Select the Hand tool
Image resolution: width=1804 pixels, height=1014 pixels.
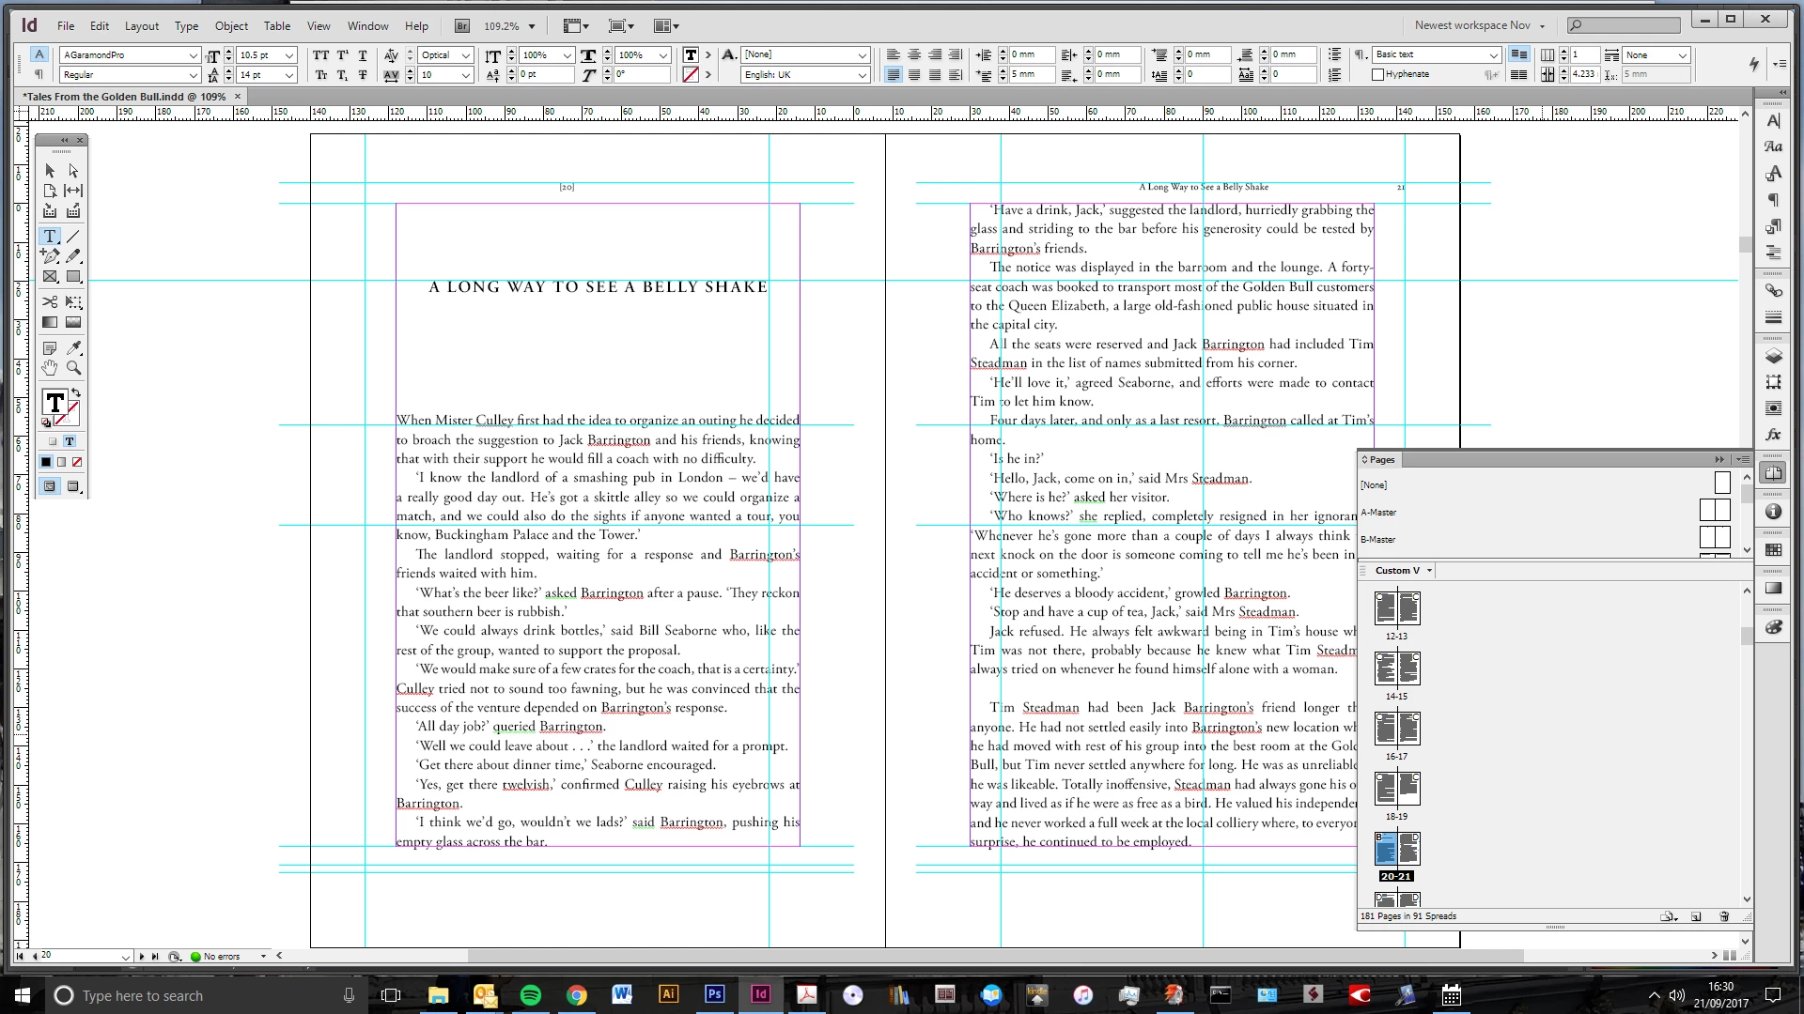click(50, 368)
